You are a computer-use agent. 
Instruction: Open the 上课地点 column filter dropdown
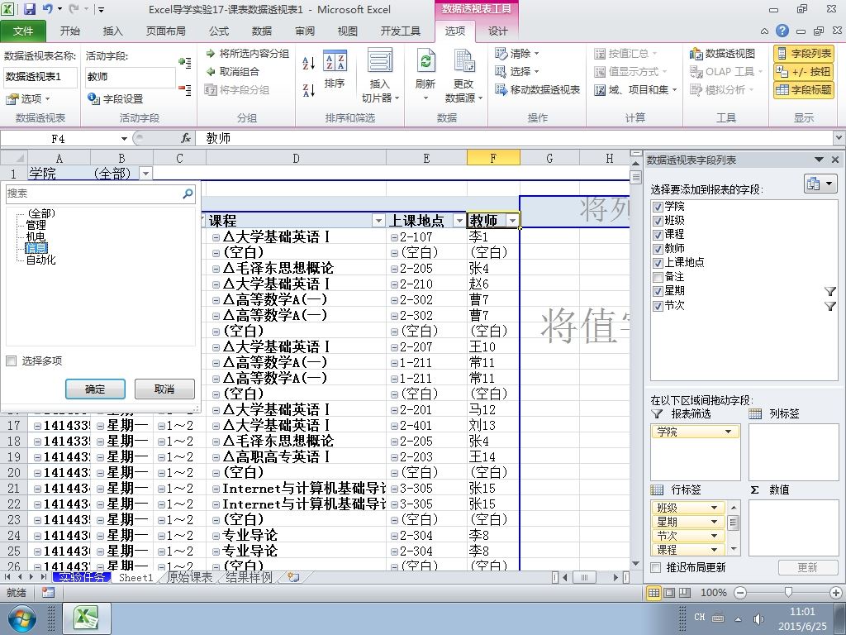click(x=459, y=220)
